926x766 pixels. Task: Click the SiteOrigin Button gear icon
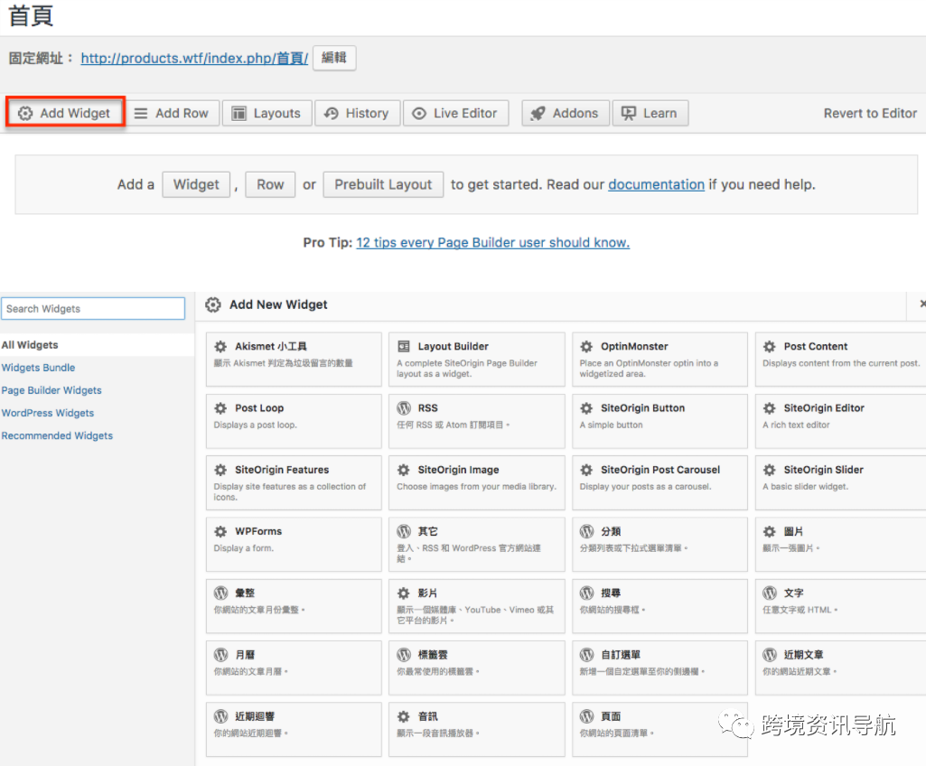coord(586,408)
